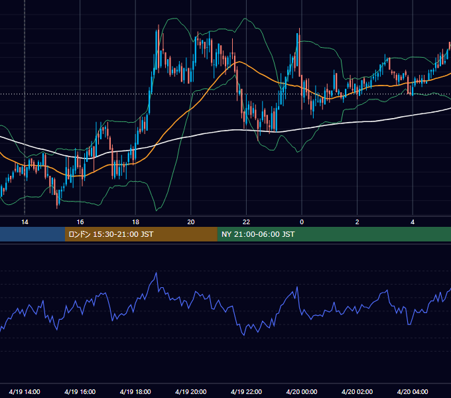Click time axis label 4

pyautogui.click(x=413, y=222)
